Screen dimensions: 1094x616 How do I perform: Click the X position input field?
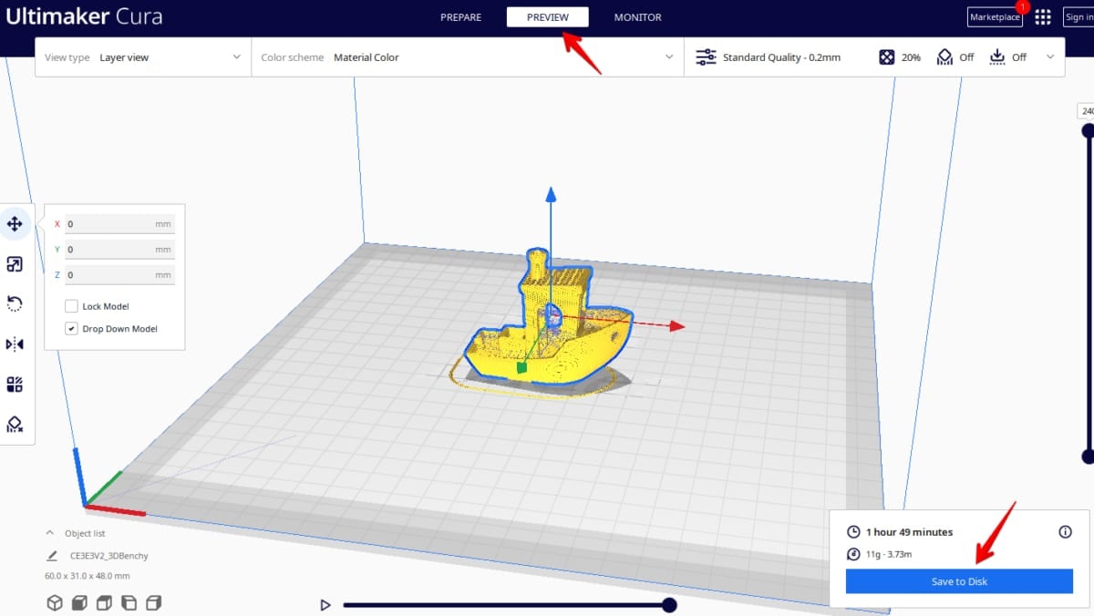pos(119,224)
